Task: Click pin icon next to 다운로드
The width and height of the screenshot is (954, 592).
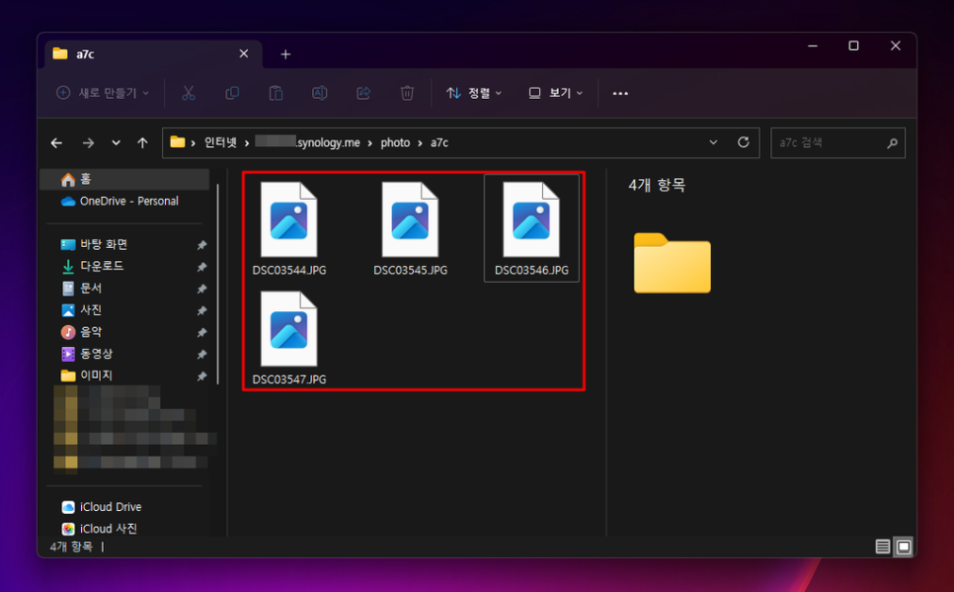Action: pyautogui.click(x=201, y=267)
